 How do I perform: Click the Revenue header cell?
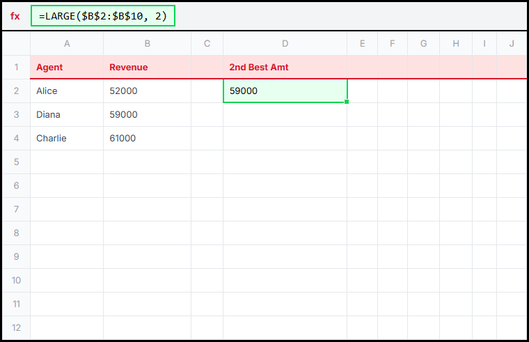[147, 68]
